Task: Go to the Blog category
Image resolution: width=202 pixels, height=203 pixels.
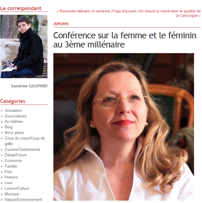Action: pyautogui.click(x=9, y=127)
